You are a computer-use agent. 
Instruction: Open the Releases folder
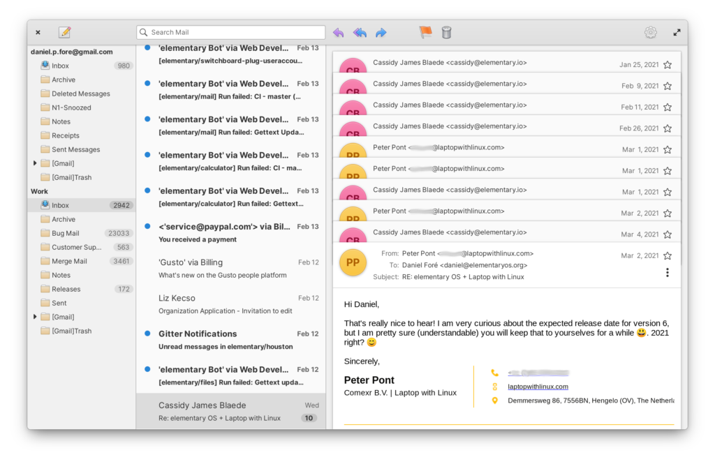pos(66,289)
